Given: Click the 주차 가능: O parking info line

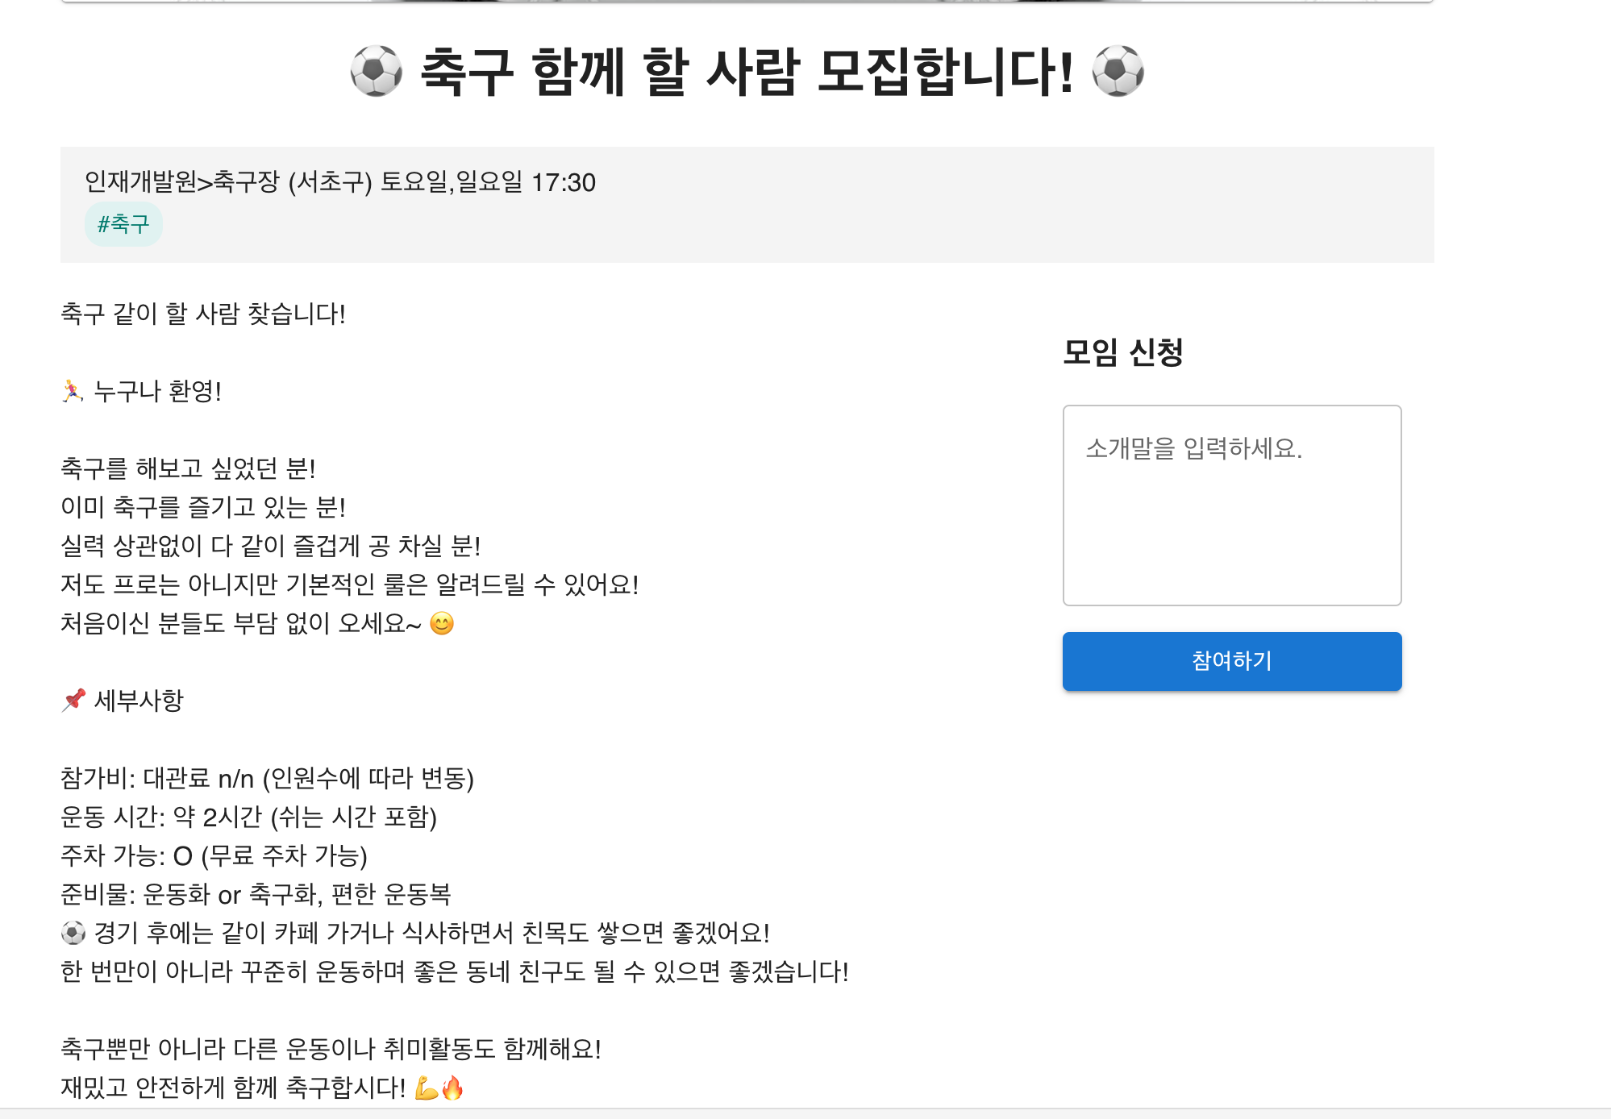Looking at the screenshot, I should coord(214,855).
